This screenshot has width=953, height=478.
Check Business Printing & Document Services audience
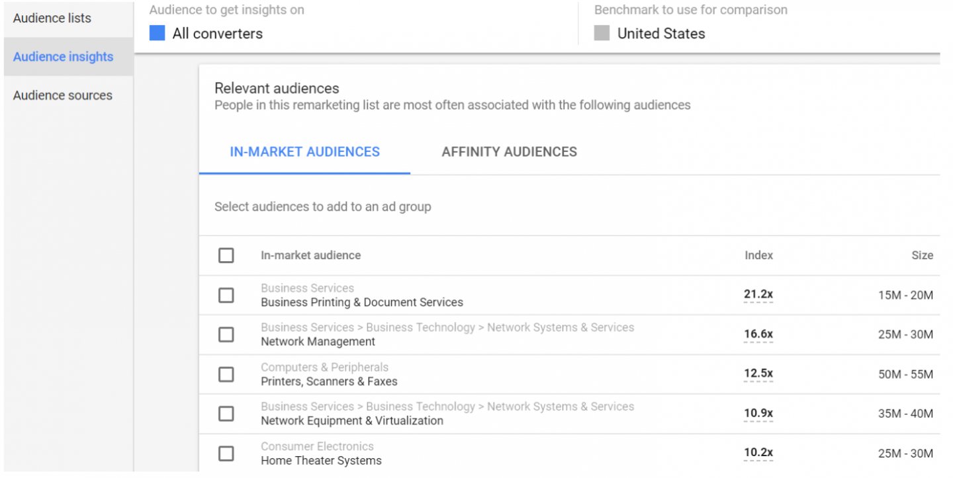226,295
